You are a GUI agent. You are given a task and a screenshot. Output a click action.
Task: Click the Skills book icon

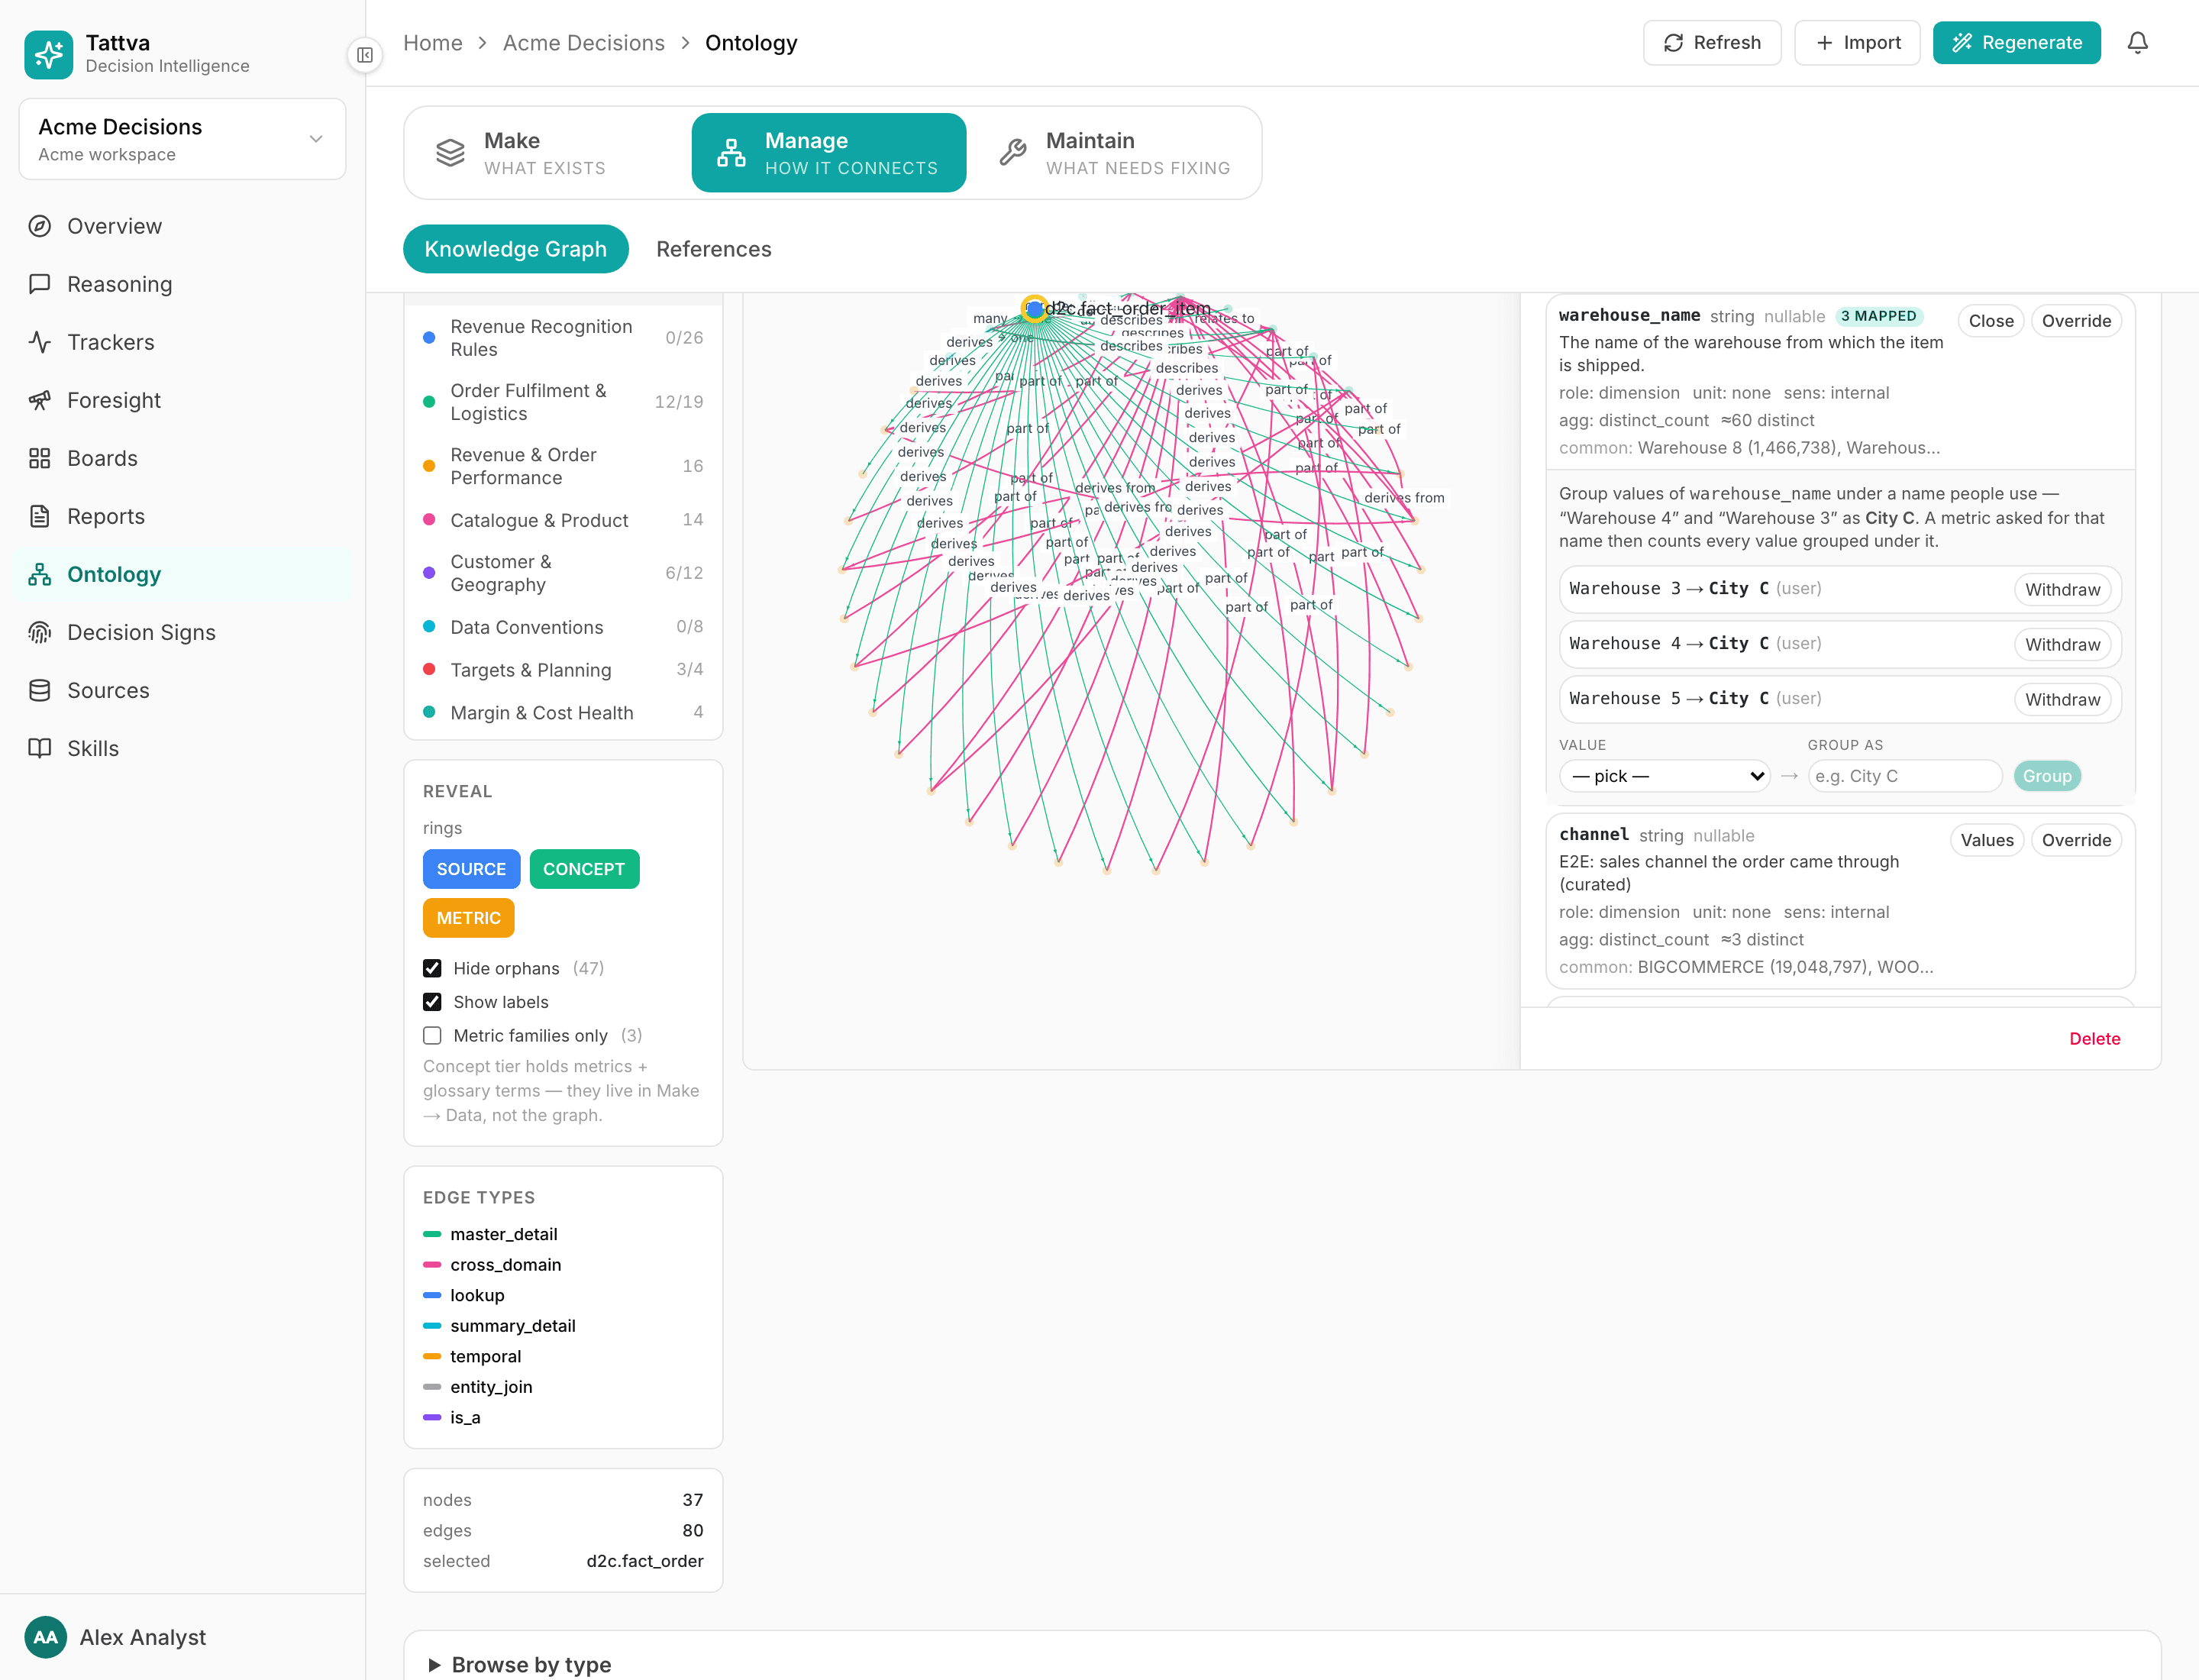(40, 748)
